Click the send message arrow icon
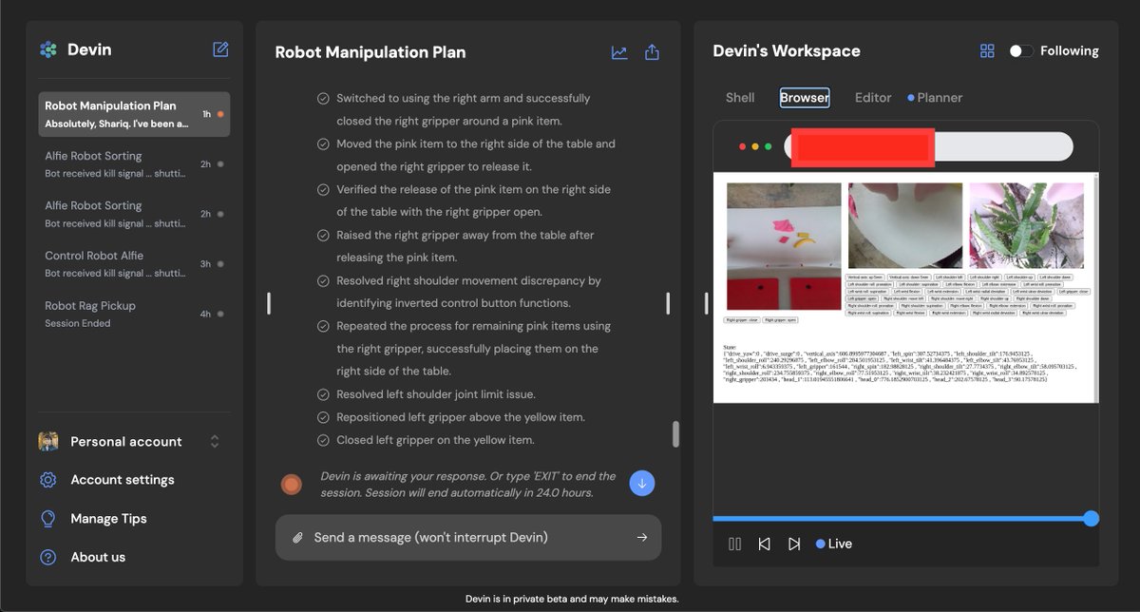Image resolution: width=1140 pixels, height=612 pixels. [642, 538]
